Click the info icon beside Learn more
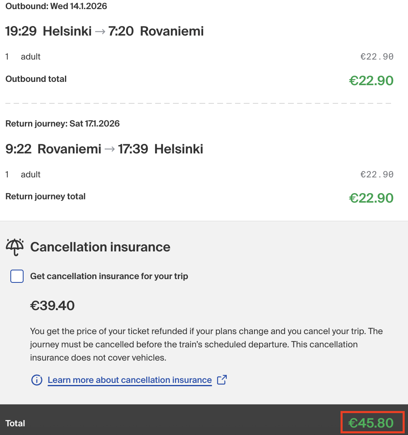 pyautogui.click(x=37, y=380)
